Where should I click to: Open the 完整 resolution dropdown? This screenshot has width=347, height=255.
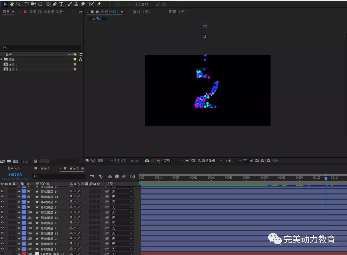pyautogui.click(x=173, y=161)
